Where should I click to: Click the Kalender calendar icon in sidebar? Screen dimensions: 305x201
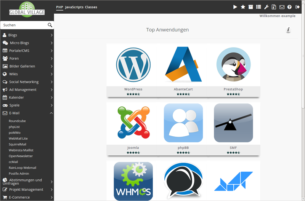5,97
